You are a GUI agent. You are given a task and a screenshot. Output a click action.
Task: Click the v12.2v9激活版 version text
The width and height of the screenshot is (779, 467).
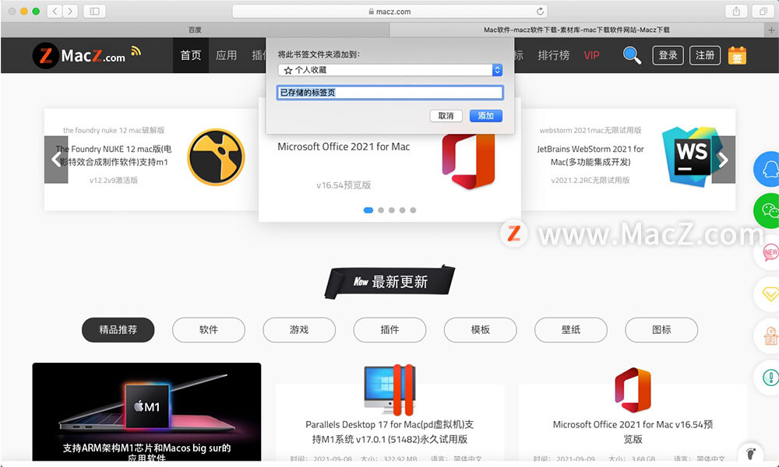[x=114, y=180]
